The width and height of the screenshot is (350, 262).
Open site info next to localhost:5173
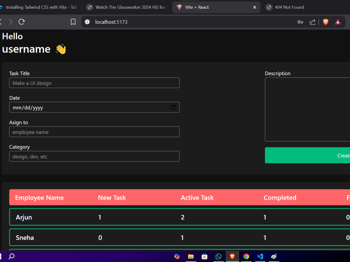87,22
